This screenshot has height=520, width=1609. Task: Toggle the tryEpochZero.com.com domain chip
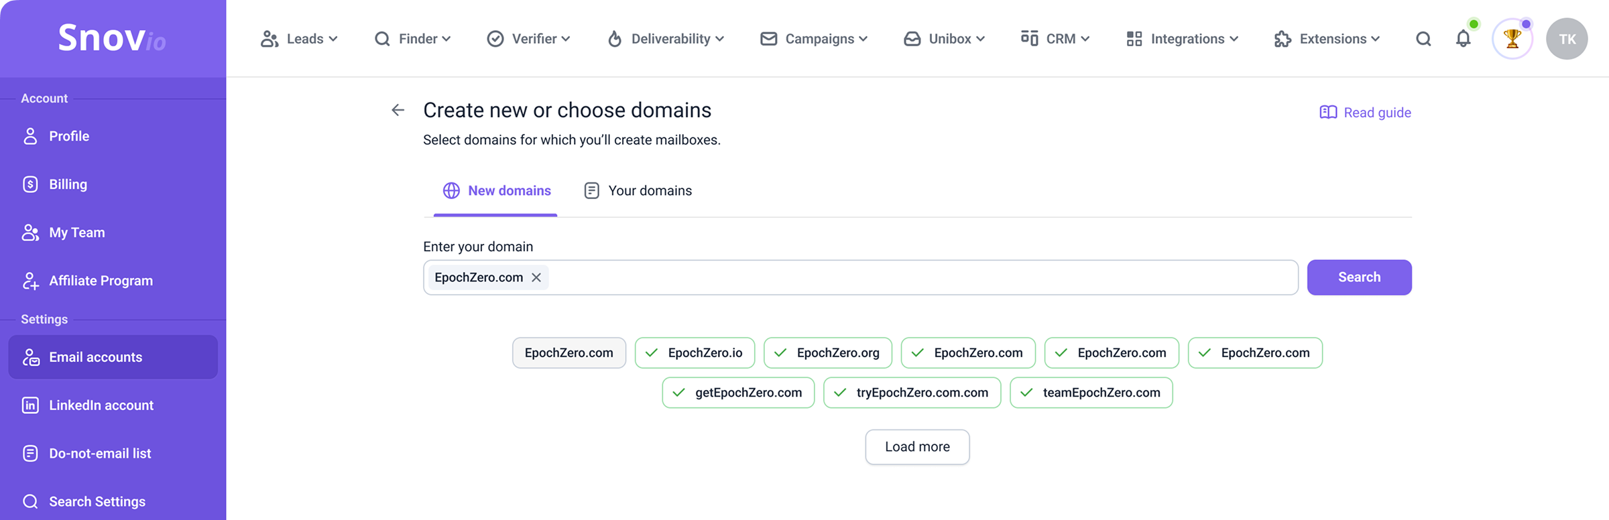point(912,393)
